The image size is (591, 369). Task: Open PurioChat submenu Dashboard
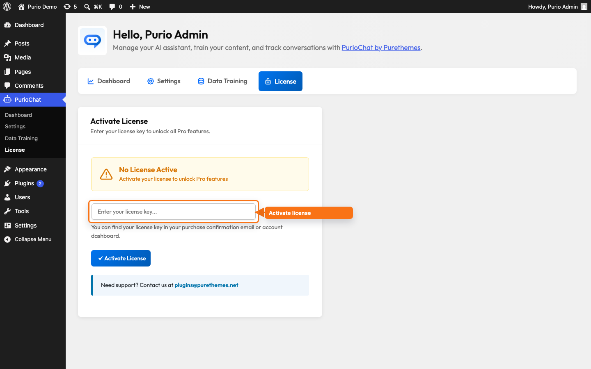(x=18, y=115)
